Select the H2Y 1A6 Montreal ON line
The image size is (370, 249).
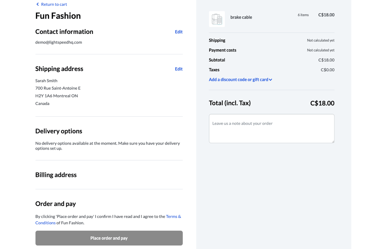57,96
